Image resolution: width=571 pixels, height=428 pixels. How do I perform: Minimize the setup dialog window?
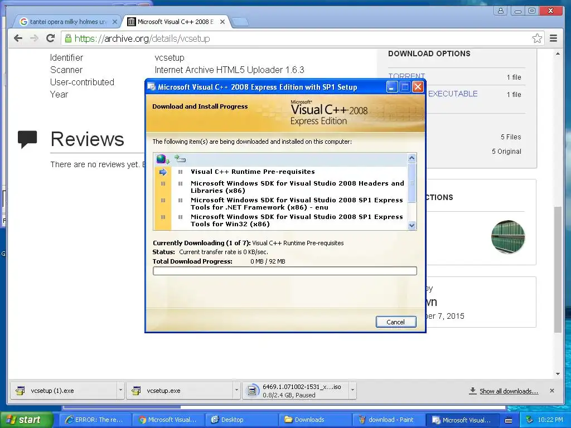point(392,87)
